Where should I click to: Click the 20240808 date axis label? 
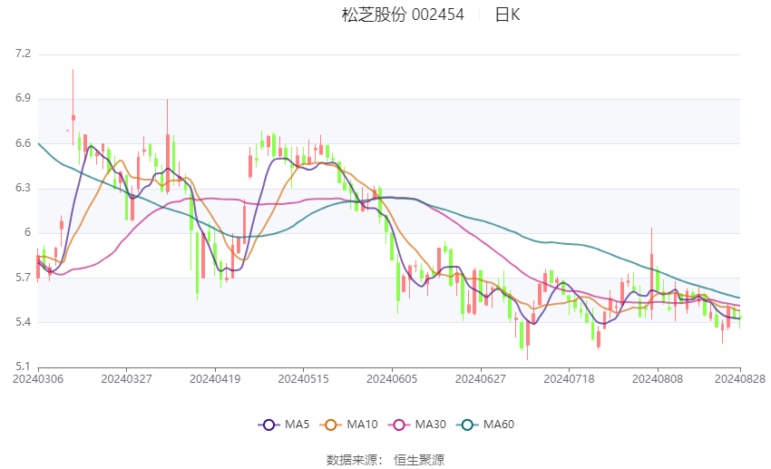658,379
